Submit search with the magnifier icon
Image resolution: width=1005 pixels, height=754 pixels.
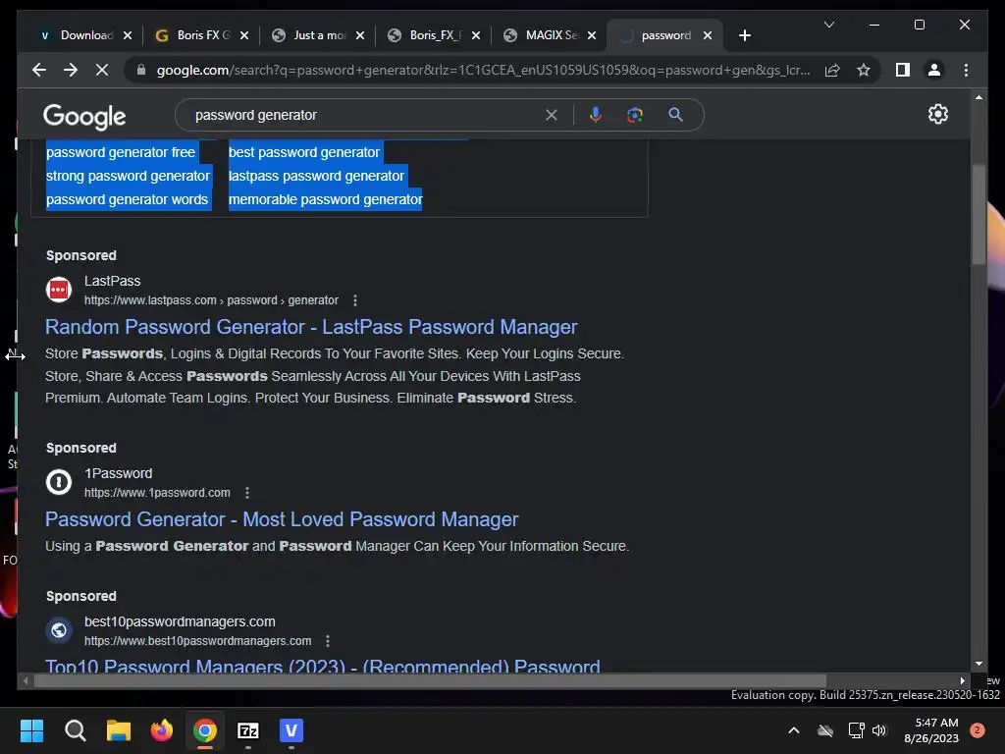tap(675, 115)
